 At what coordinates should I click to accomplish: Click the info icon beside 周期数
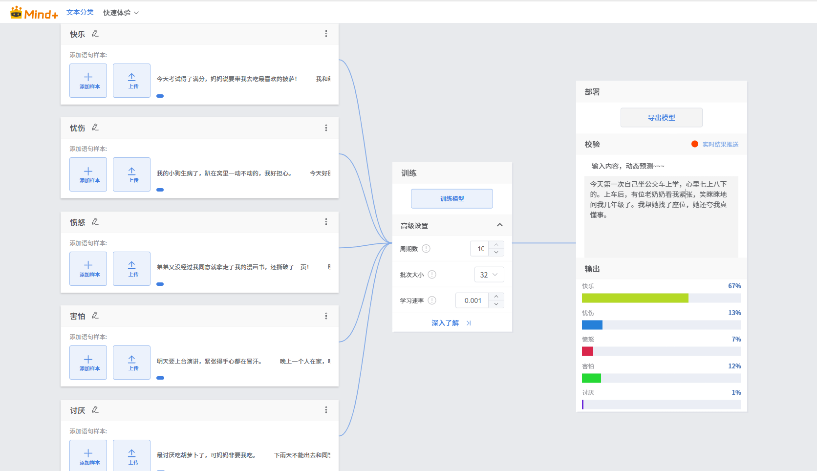[426, 249]
